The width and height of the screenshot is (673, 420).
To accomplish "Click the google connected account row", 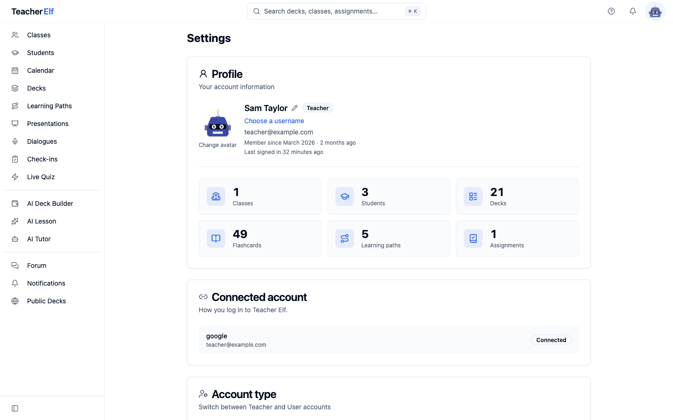I will 389,340.
